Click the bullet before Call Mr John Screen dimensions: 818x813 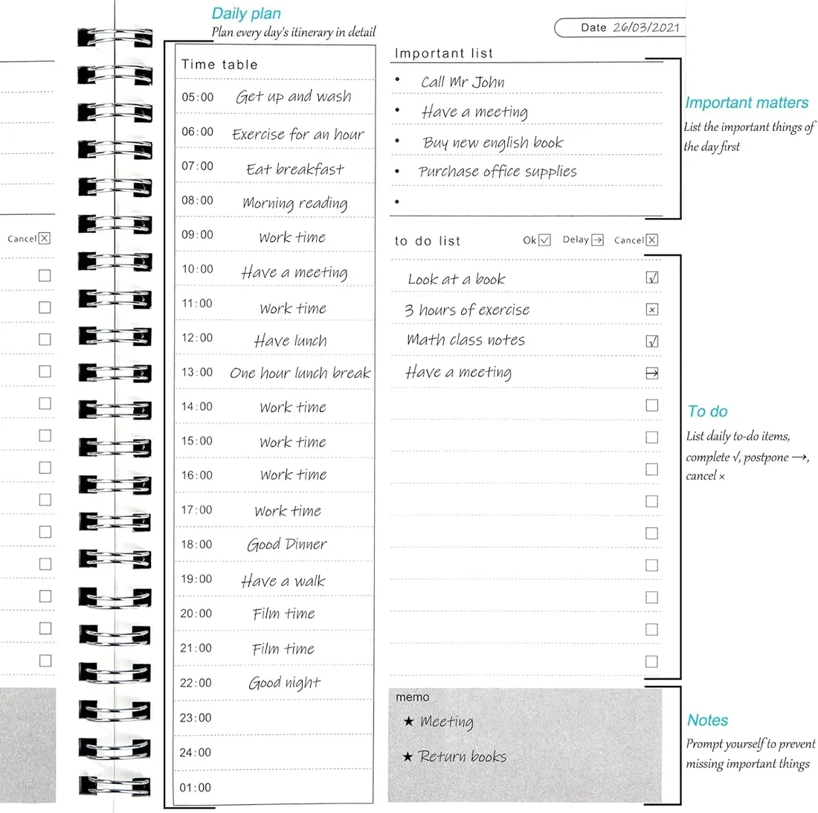398,80
